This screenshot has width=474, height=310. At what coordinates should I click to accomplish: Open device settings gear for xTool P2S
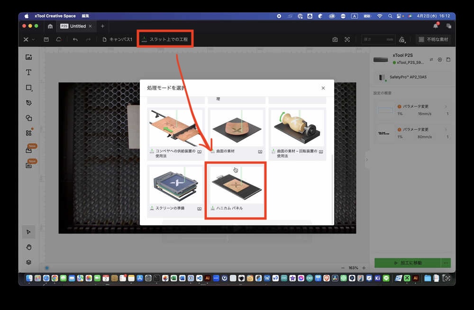pos(440,60)
